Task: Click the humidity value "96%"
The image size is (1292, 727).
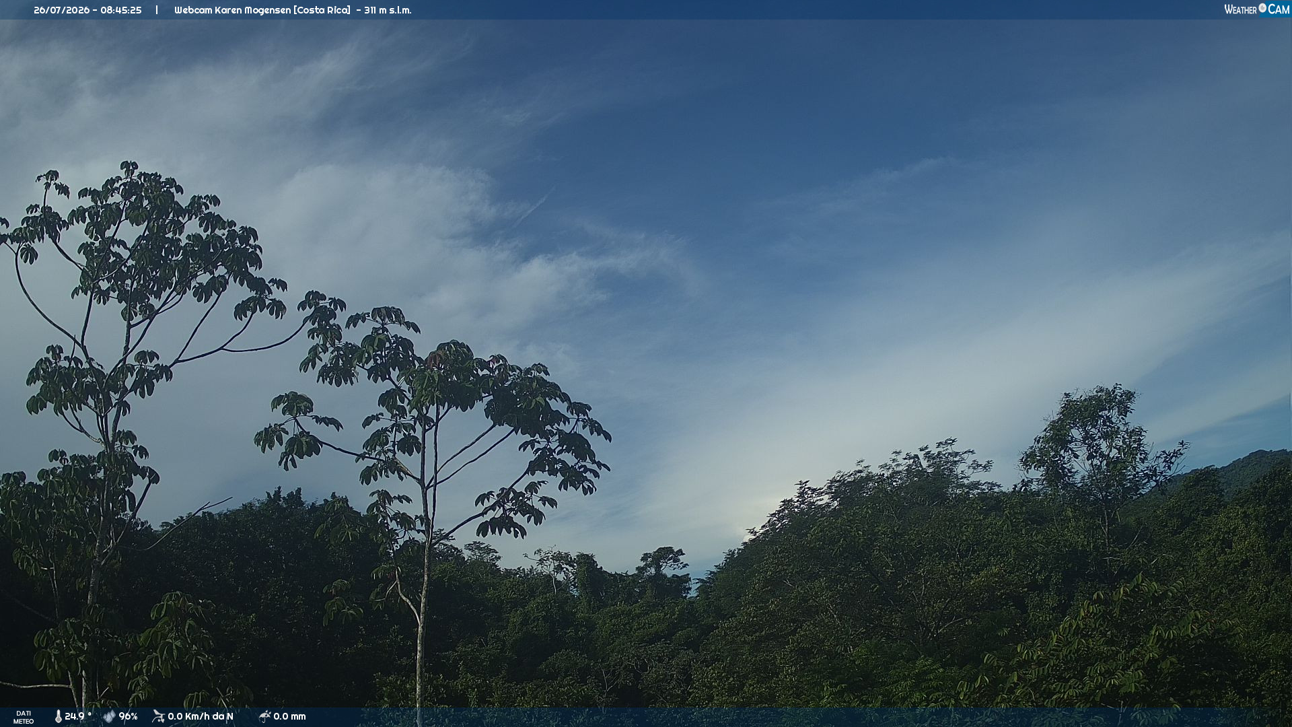Action: [x=128, y=716]
